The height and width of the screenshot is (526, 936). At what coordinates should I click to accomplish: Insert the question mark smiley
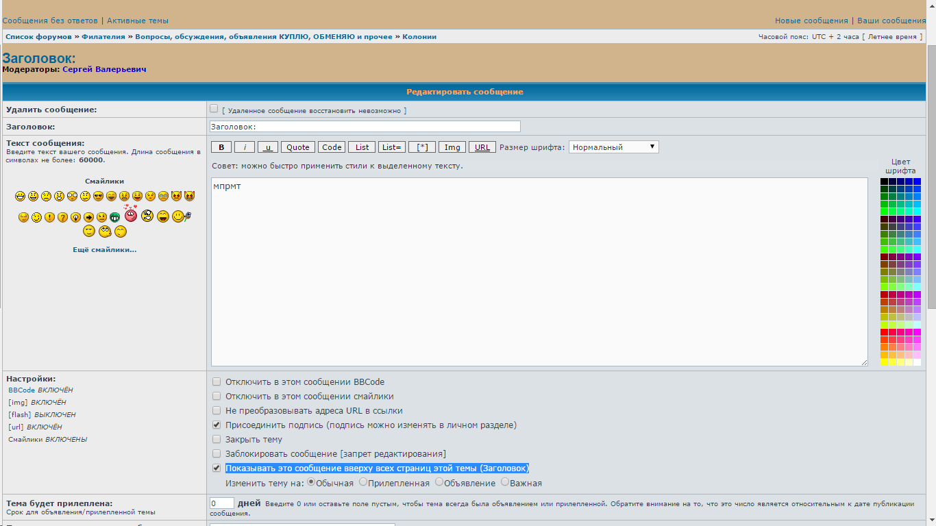62,217
